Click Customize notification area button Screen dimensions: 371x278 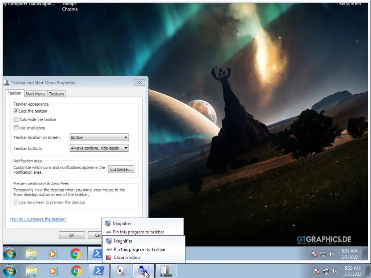click(x=121, y=169)
